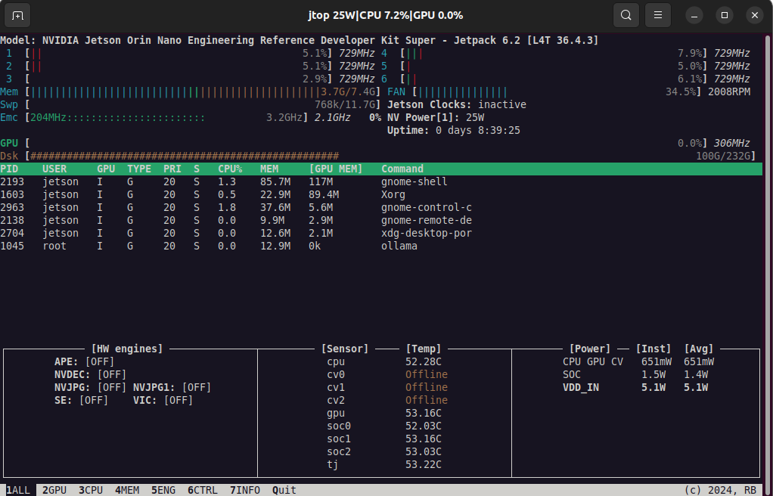Click the terminal search magnifier icon
This screenshot has width=773, height=496.
pyautogui.click(x=626, y=15)
